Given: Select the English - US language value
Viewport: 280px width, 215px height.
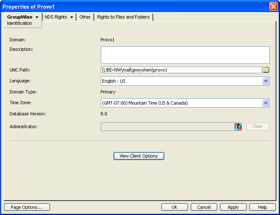Looking at the screenshot, I should pyautogui.click(x=114, y=81).
